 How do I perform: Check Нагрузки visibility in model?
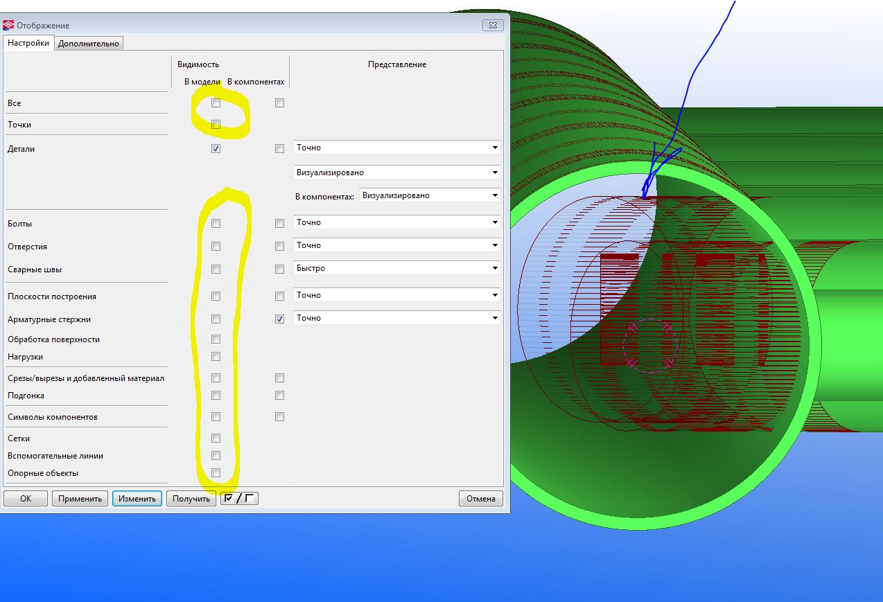tap(216, 357)
